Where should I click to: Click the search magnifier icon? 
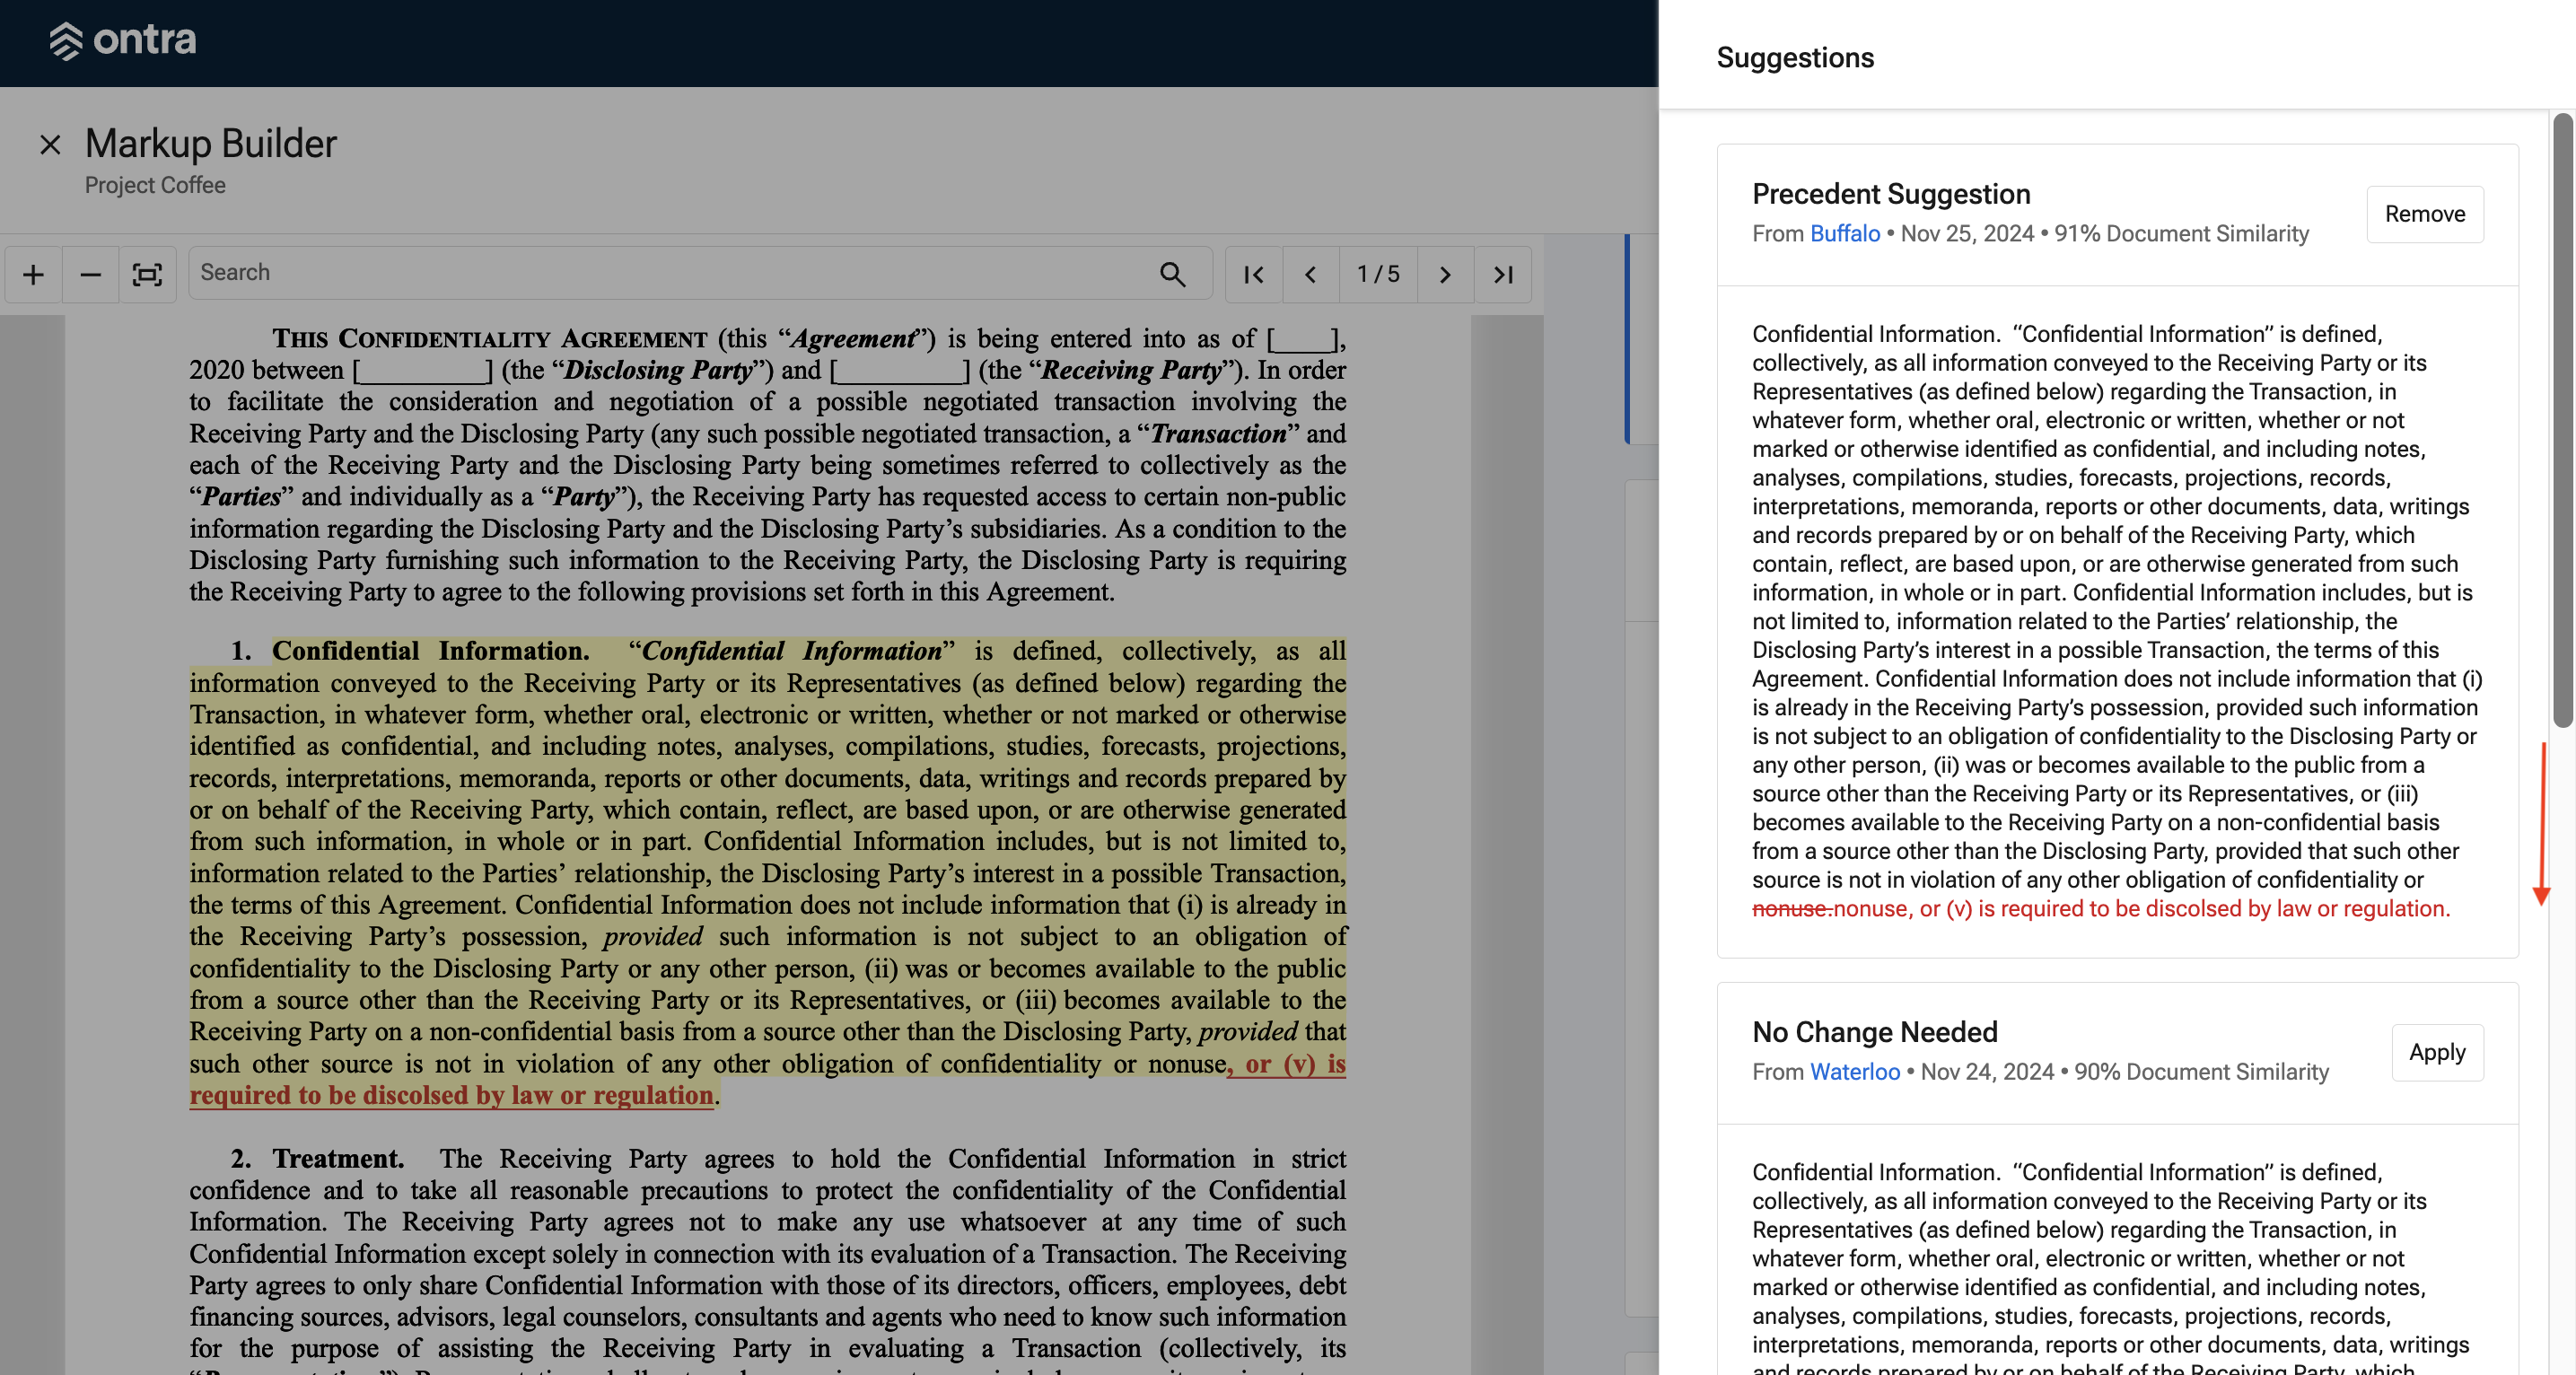tap(1172, 274)
